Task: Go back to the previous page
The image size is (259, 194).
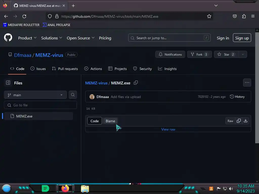Action: click(x=6, y=16)
